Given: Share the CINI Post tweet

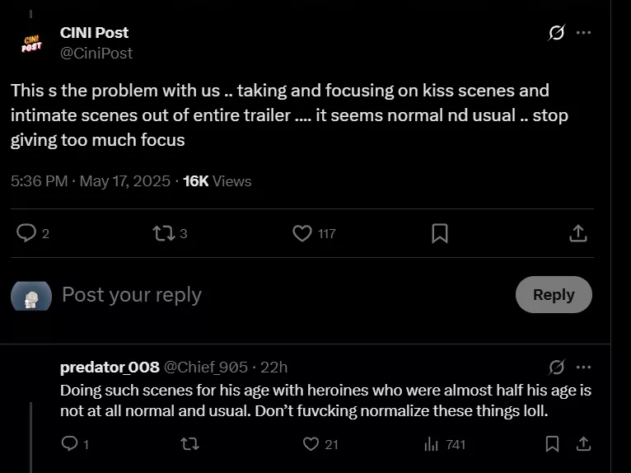Looking at the screenshot, I should pyautogui.click(x=578, y=233).
